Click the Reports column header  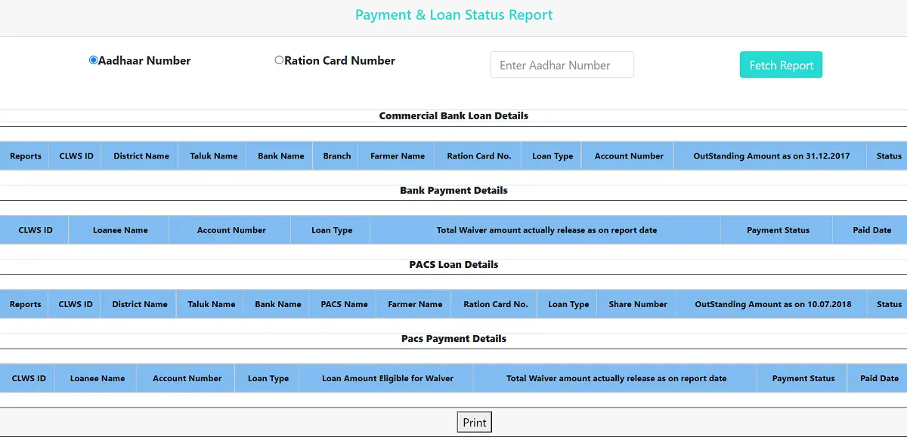click(25, 156)
